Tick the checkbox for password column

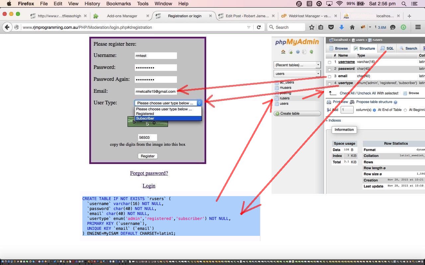point(329,69)
